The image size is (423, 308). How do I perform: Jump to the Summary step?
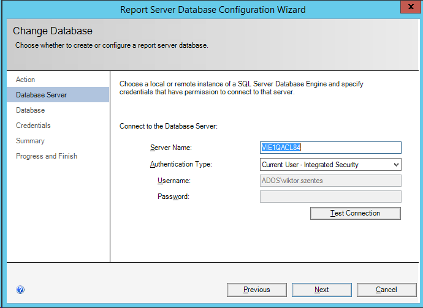31,141
